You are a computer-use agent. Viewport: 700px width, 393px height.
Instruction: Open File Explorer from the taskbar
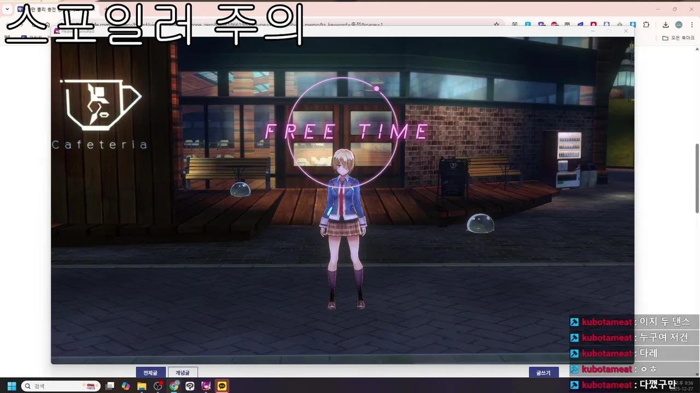click(142, 386)
